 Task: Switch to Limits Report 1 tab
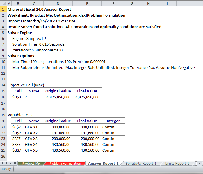coord(177,164)
